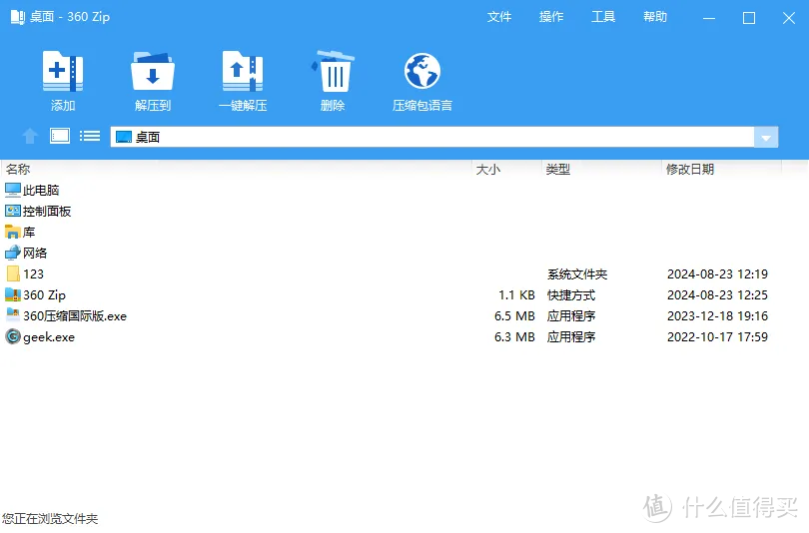Close the 360 Zip window

(789, 18)
